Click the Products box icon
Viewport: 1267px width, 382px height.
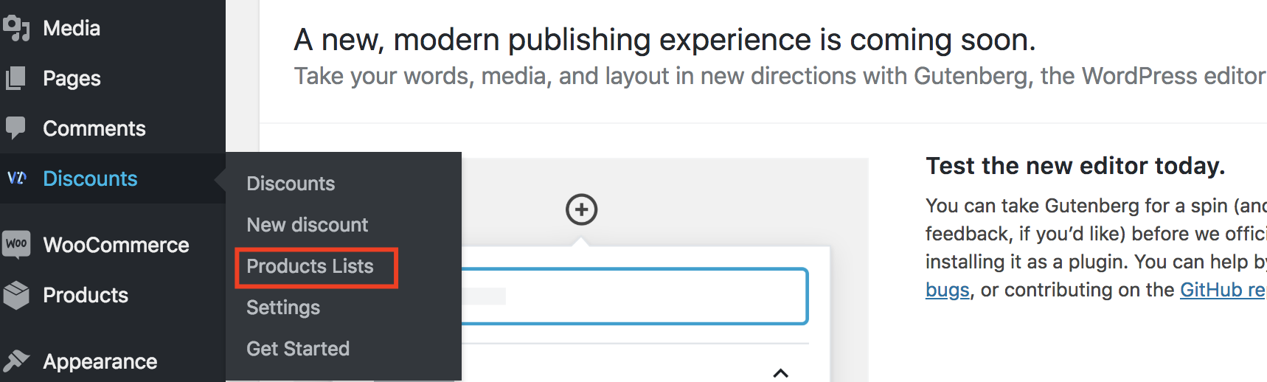tap(16, 295)
